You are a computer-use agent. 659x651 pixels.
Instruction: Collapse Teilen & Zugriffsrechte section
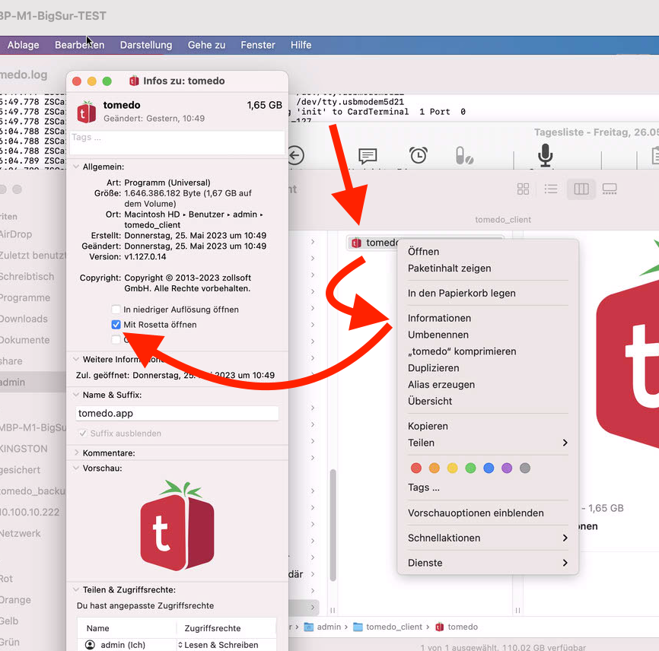76,589
